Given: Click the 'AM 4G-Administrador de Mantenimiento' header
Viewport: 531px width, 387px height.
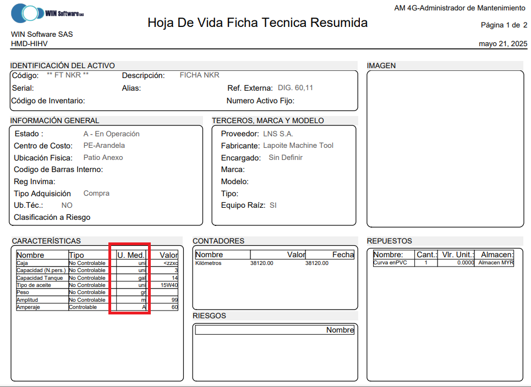Looking at the screenshot, I should [459, 8].
